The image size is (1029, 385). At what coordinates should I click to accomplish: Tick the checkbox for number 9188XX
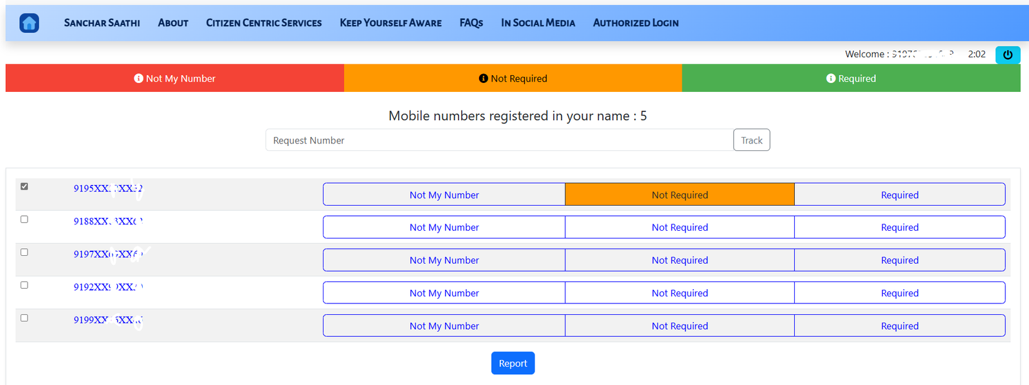[x=24, y=219]
